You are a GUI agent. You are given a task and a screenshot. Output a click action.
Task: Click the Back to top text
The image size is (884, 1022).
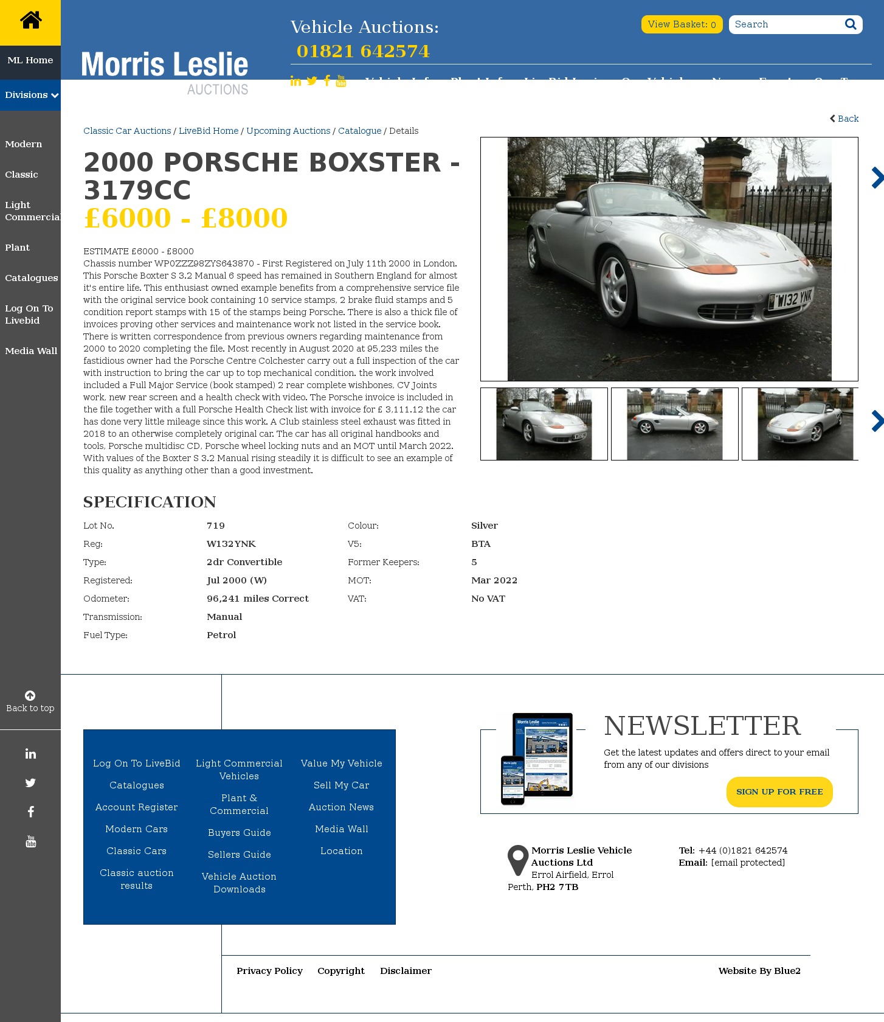click(30, 708)
